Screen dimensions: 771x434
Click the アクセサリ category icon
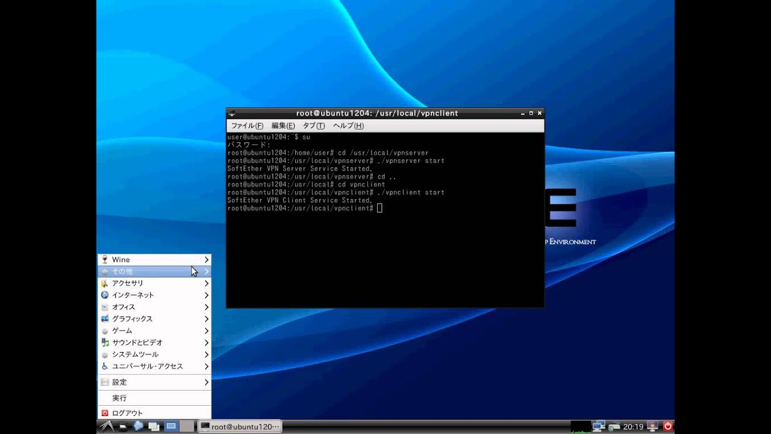tap(105, 283)
